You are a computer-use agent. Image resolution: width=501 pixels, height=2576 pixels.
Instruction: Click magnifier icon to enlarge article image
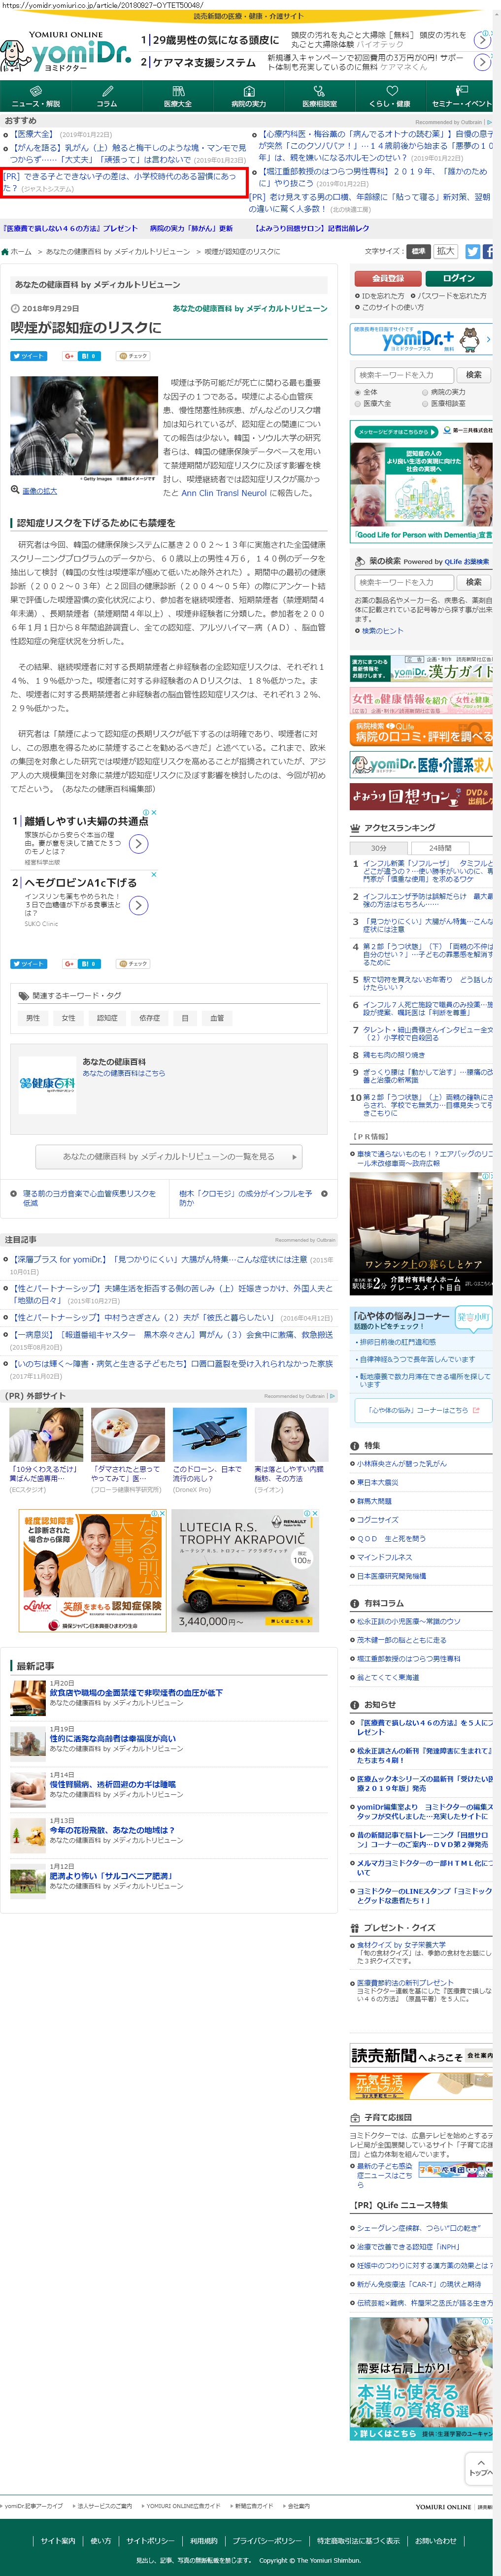(x=15, y=490)
